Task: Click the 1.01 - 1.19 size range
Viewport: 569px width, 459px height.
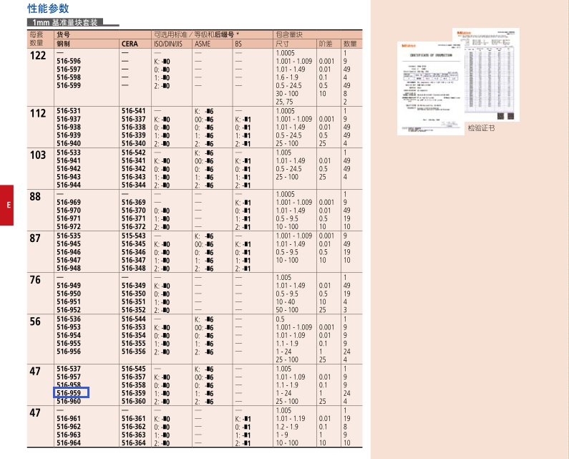Action: click(x=291, y=418)
